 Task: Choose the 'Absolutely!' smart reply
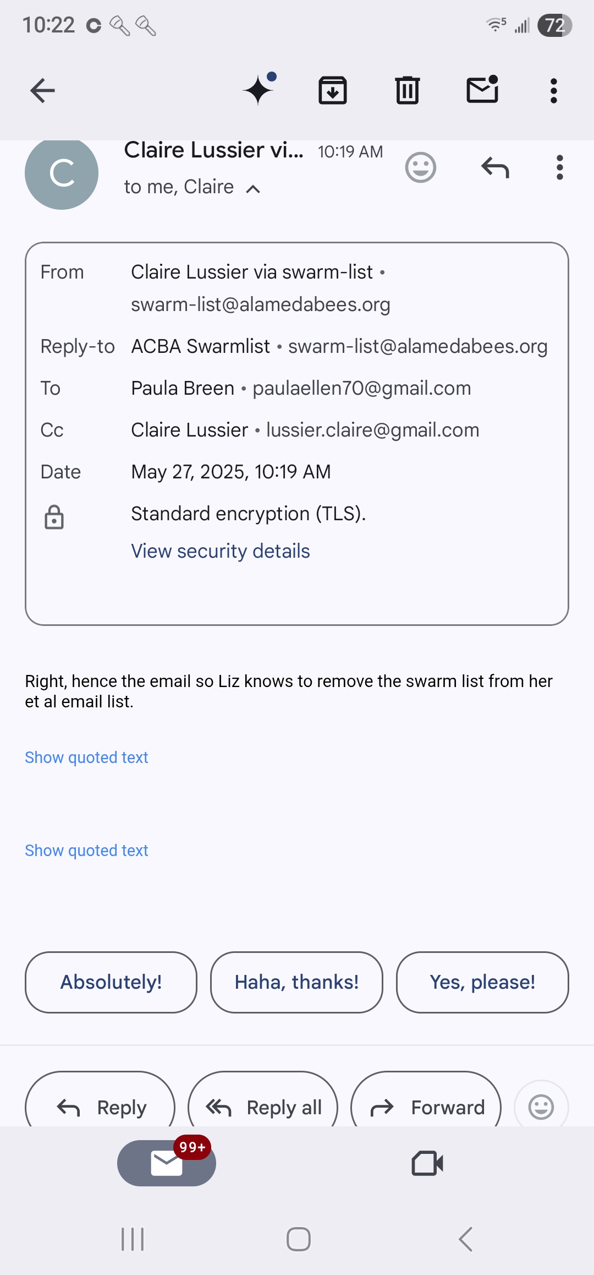tap(111, 982)
